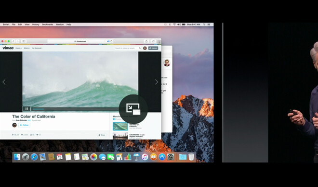This screenshot has height=187, width=318.
Task: Toggle the Autoplay switch
Action: coord(114,119)
